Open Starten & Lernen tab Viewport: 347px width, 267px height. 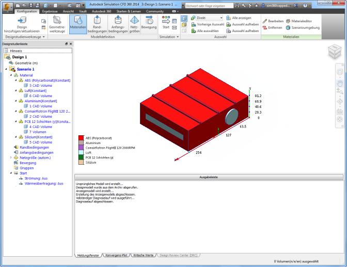click(x=129, y=11)
